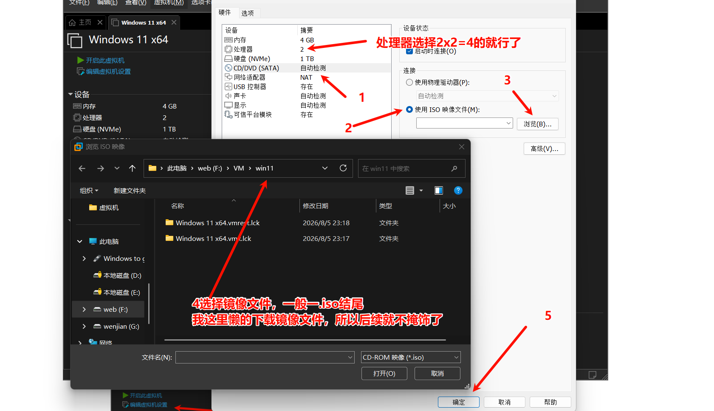Select the Windows 11 x64.vmx.lck folder
Viewport: 714px width, 411px height.
[213, 238]
